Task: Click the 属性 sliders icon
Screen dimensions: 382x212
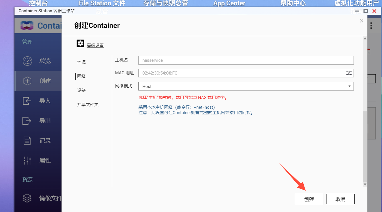Action: (27, 160)
